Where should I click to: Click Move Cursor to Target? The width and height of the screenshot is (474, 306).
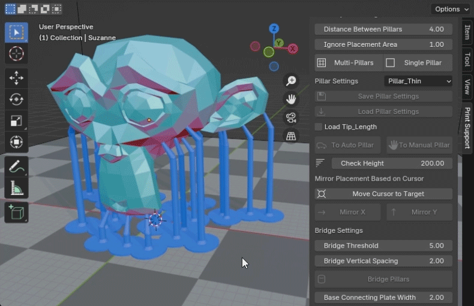click(383, 194)
